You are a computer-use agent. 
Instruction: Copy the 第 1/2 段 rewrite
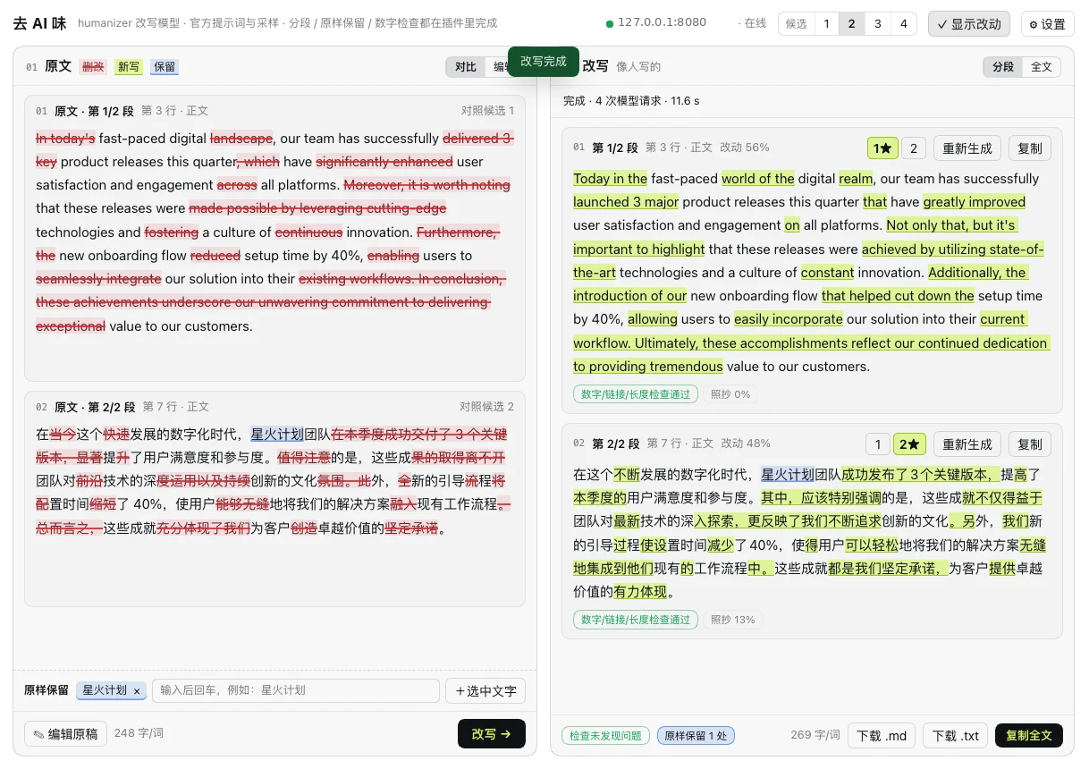pyautogui.click(x=1030, y=148)
